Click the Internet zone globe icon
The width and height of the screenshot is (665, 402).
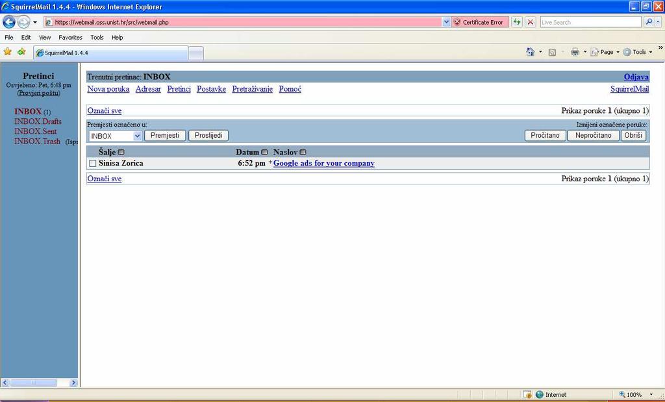pos(540,394)
